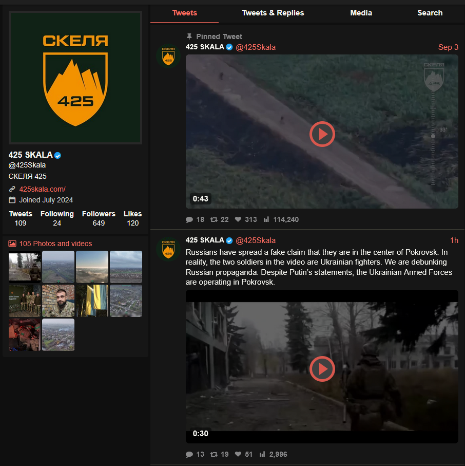
Task: Open the Sep 3 tweet date link
Action: [448, 47]
